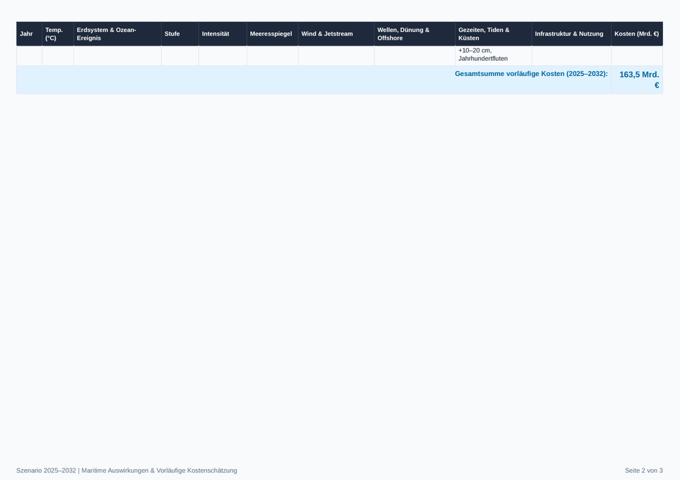Select the Stufe column header
Image resolution: width=680 pixels, height=480 pixels.
180,34
